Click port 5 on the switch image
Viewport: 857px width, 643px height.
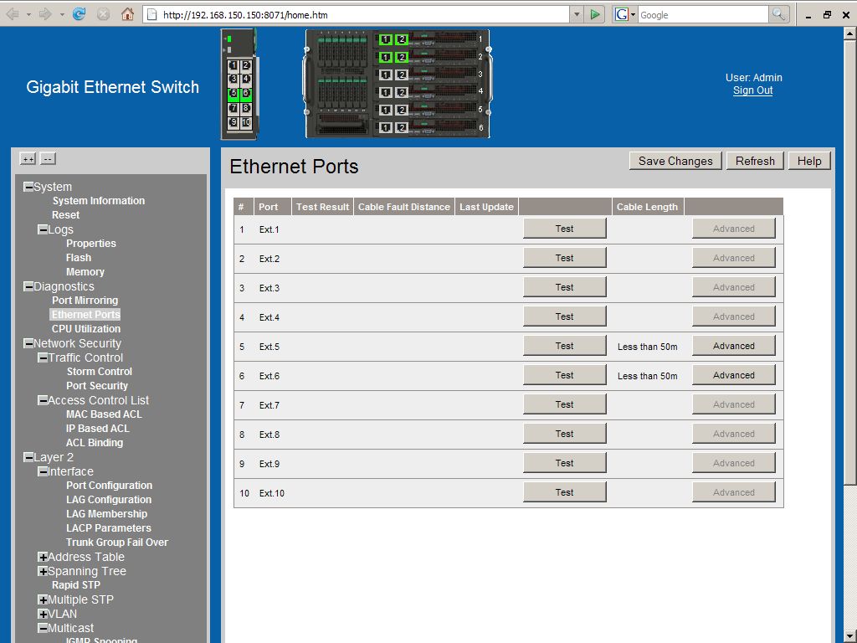[233, 94]
